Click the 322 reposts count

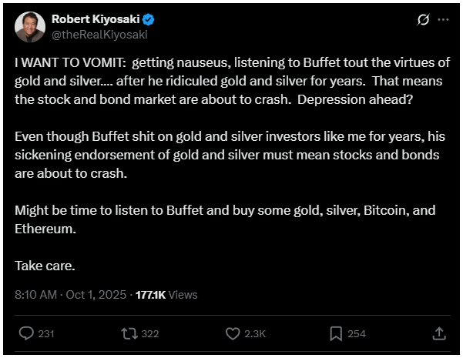pos(149,334)
